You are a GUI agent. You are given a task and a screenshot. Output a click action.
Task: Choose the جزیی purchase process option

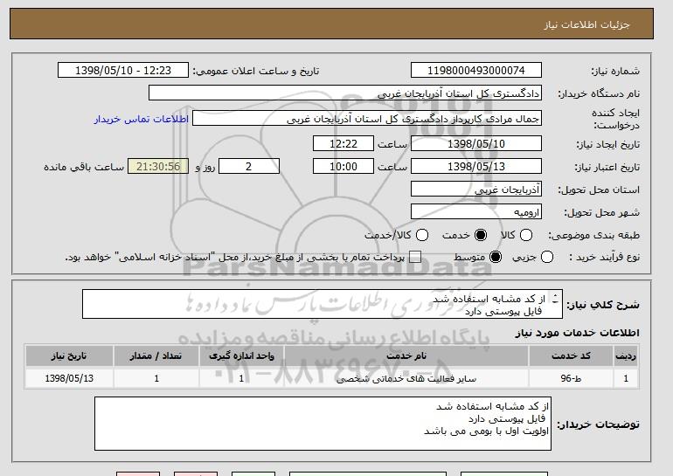coord(547,258)
